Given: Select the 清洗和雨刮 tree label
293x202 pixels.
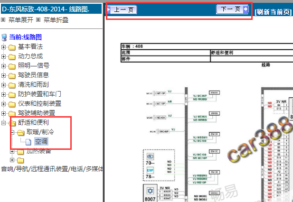Looking at the screenshot, I should pyautogui.click(x=33, y=85).
